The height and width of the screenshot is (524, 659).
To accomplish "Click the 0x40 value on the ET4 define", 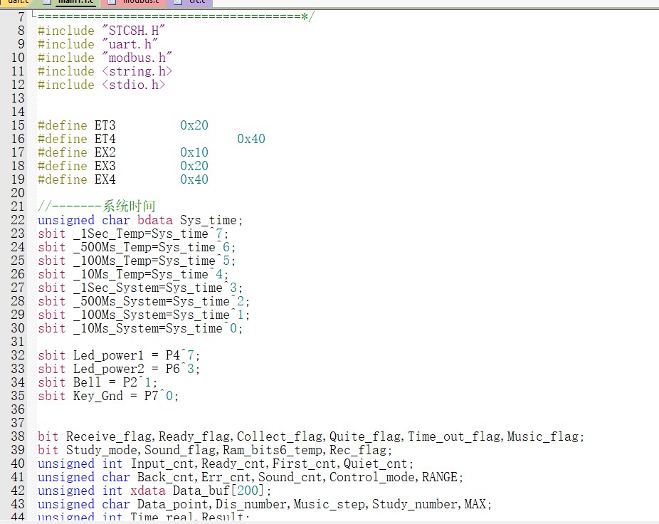I will click(x=251, y=139).
